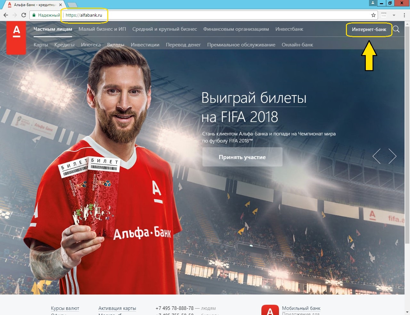Open the Chrome user profile button

point(373,3)
